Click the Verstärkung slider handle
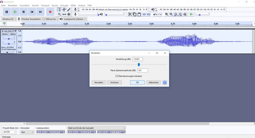This screenshot has height=138, width=255. click(139, 65)
